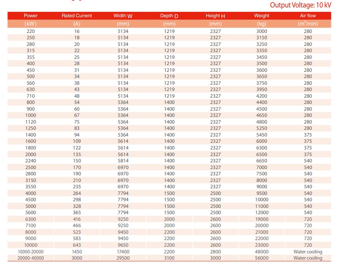Viewport: 341px width, 273px height.
Task: Click power range 10000-20000
Action: tap(31, 252)
